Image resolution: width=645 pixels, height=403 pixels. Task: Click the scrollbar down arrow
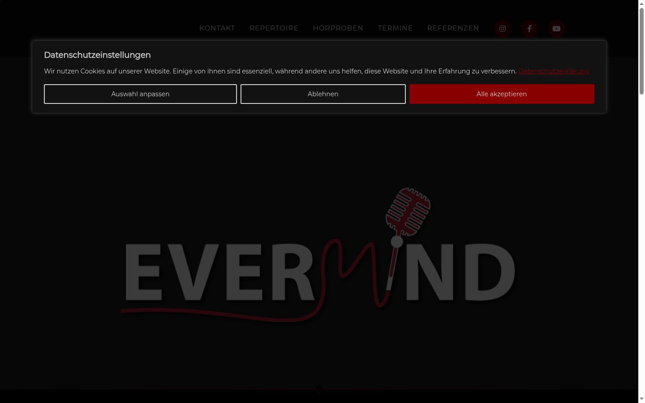click(641, 399)
